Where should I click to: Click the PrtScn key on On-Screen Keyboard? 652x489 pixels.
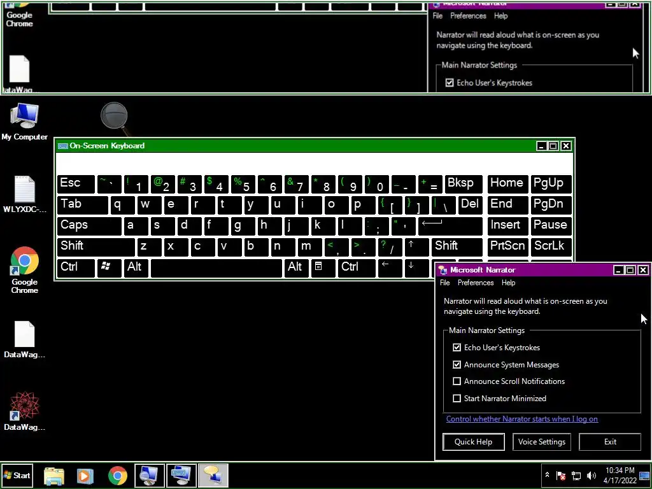click(507, 246)
